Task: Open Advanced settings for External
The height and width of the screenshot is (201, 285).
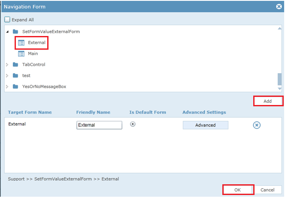Action: click(x=206, y=125)
